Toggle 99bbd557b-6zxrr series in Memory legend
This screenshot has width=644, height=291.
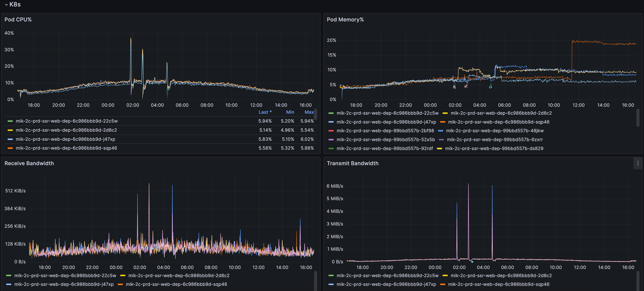[495, 140]
